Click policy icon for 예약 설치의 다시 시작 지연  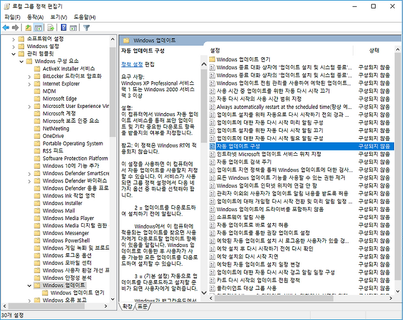tap(212, 256)
